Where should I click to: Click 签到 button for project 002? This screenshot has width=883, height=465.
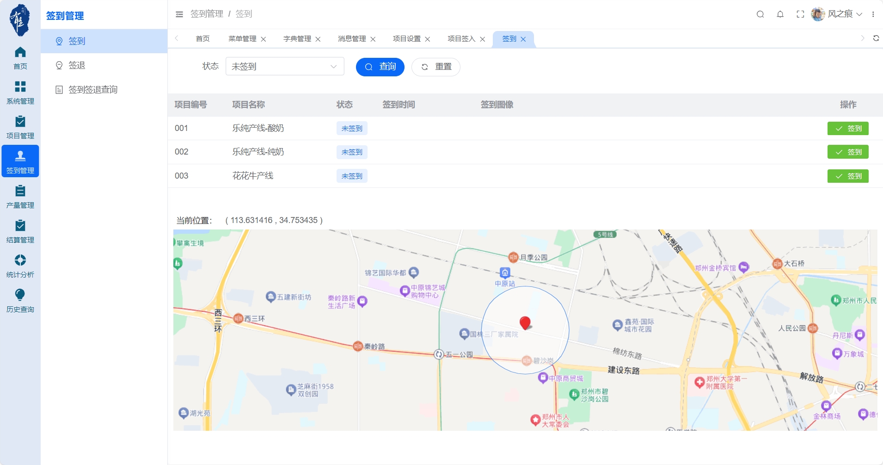click(x=848, y=152)
